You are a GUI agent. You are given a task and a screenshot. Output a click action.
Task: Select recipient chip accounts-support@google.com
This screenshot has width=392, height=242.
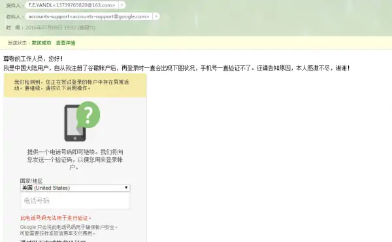point(89,16)
